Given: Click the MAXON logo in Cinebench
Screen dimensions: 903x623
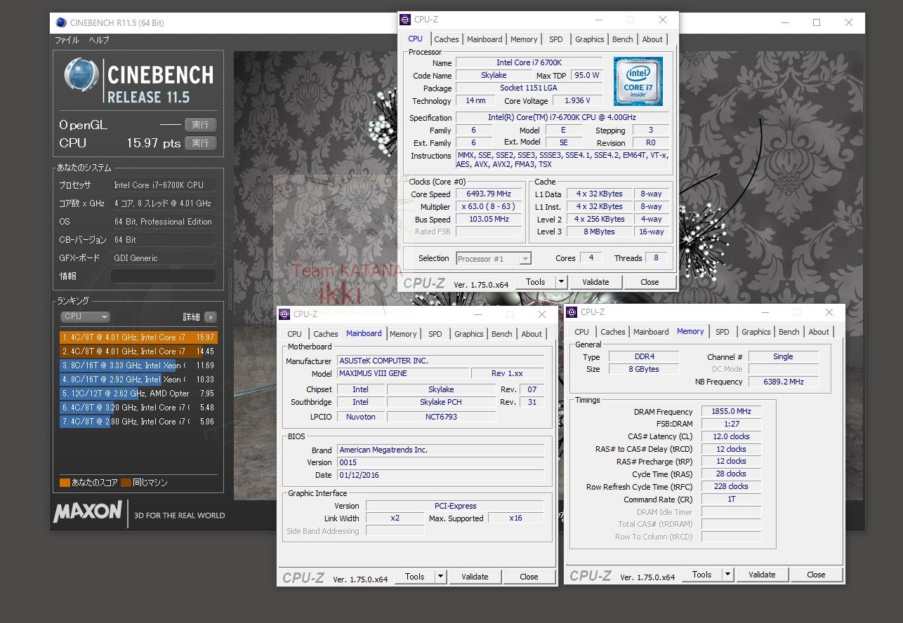Looking at the screenshot, I should [88, 512].
